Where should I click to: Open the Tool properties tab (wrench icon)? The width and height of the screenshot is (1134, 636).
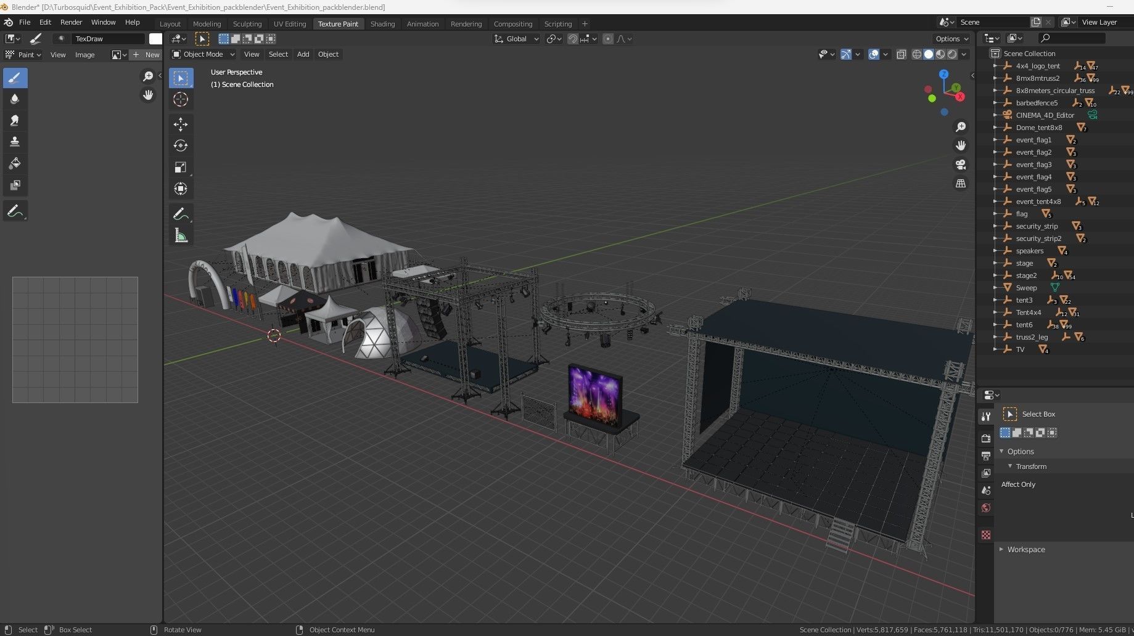tap(986, 417)
